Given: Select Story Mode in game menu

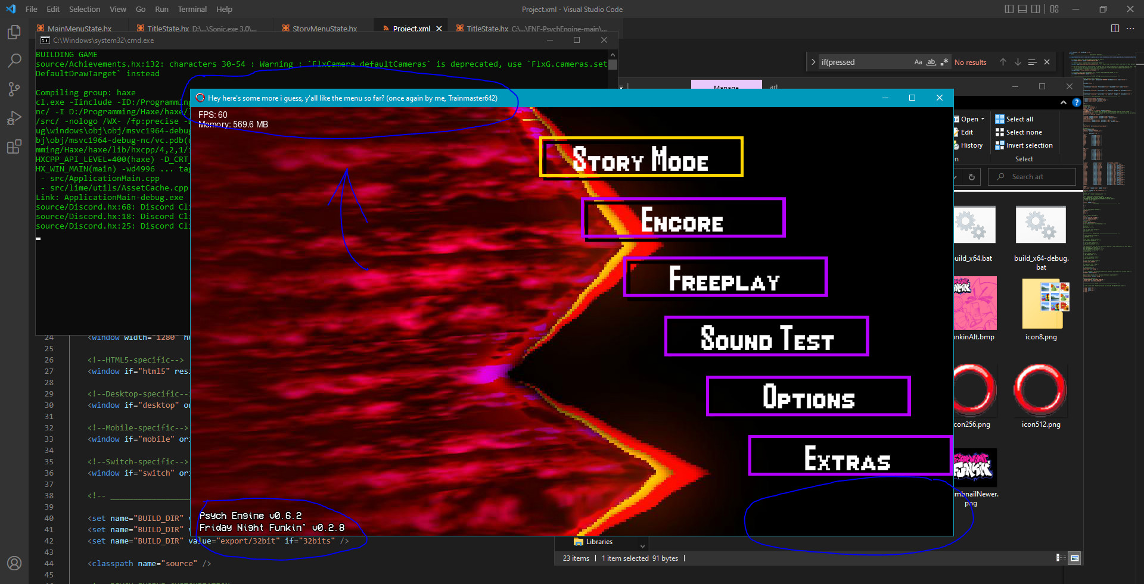Looking at the screenshot, I should pyautogui.click(x=641, y=157).
